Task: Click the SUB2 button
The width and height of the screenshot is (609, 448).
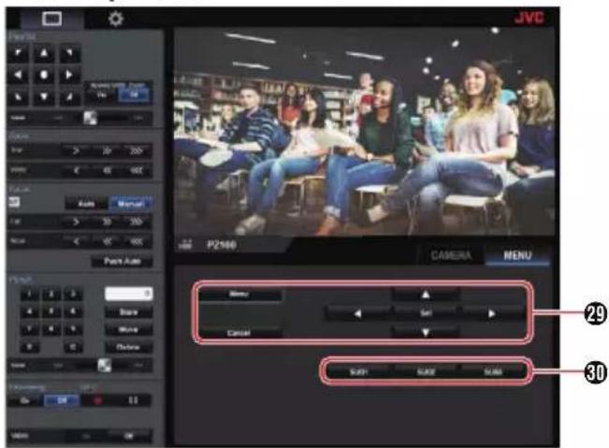Action: click(426, 372)
